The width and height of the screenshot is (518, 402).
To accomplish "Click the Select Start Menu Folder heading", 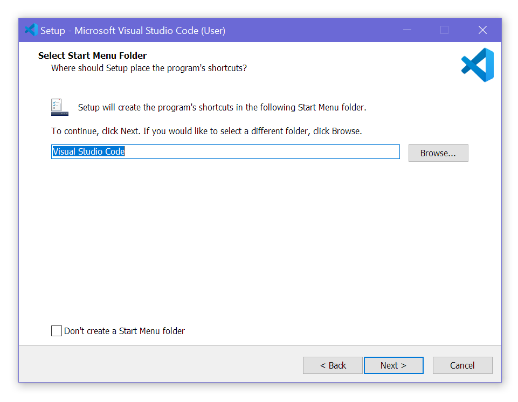I will coord(92,56).
